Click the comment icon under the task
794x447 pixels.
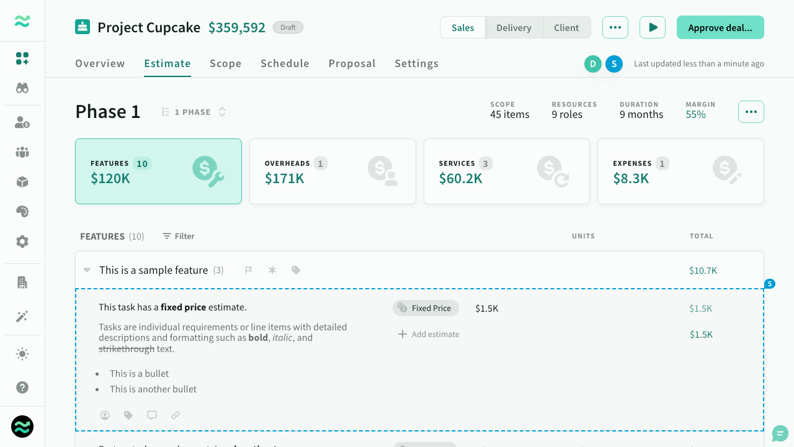tap(152, 415)
